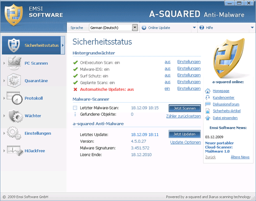Click the Sicherheitsstatus shield icon in sidebar
This screenshot has height=201, width=256.
pos(14,45)
